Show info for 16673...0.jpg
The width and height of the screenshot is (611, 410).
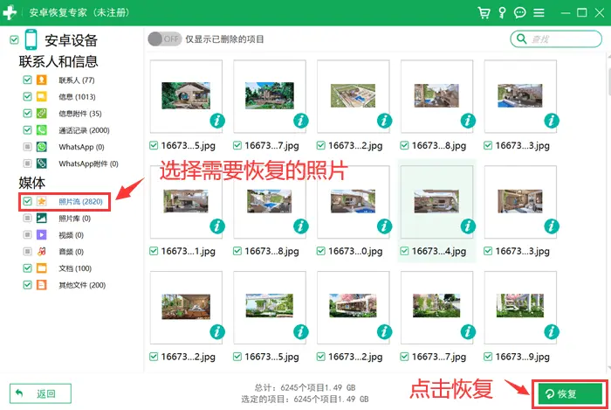384,226
